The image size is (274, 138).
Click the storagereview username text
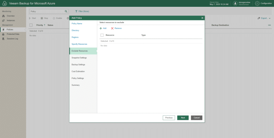[x=244, y=2]
